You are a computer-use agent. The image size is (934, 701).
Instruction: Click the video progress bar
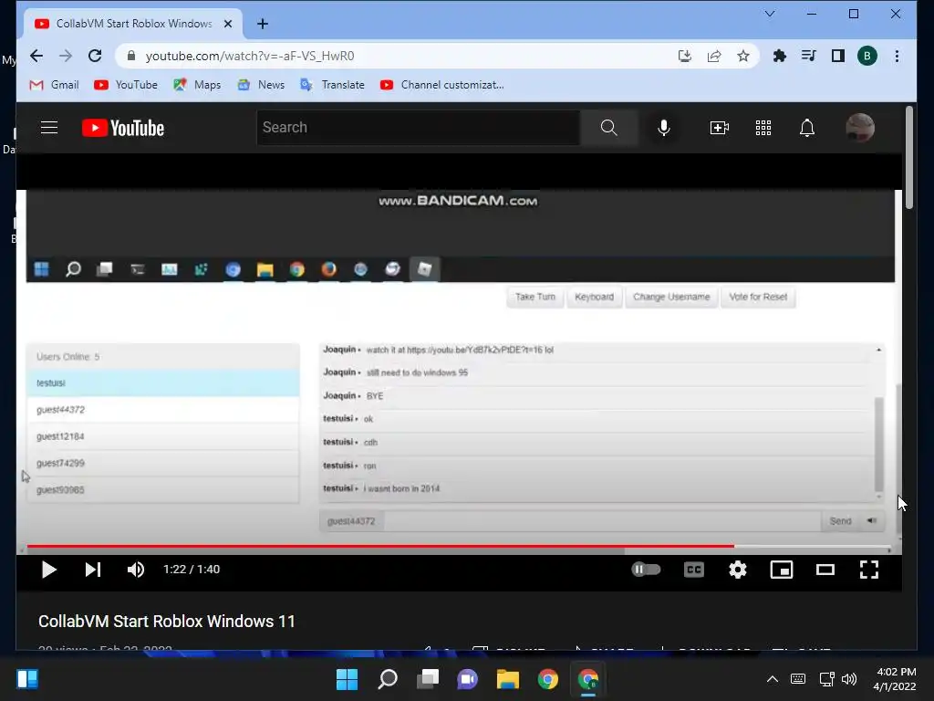coord(459,546)
